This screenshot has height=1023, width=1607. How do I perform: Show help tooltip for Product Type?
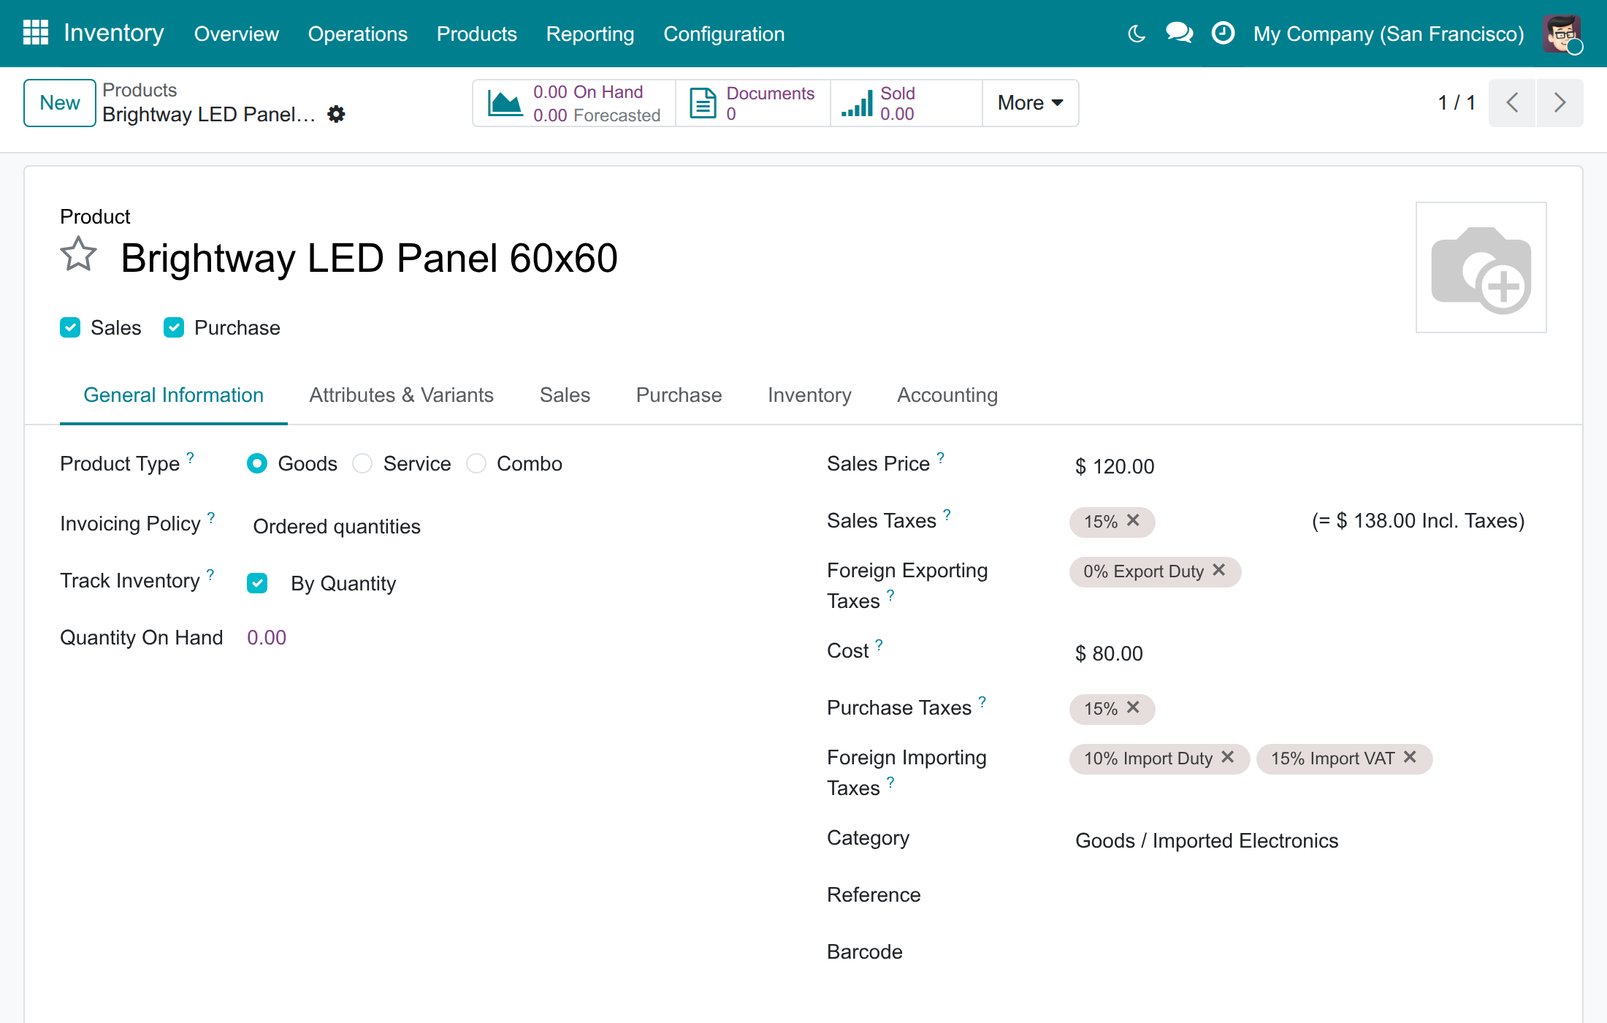pyautogui.click(x=190, y=457)
